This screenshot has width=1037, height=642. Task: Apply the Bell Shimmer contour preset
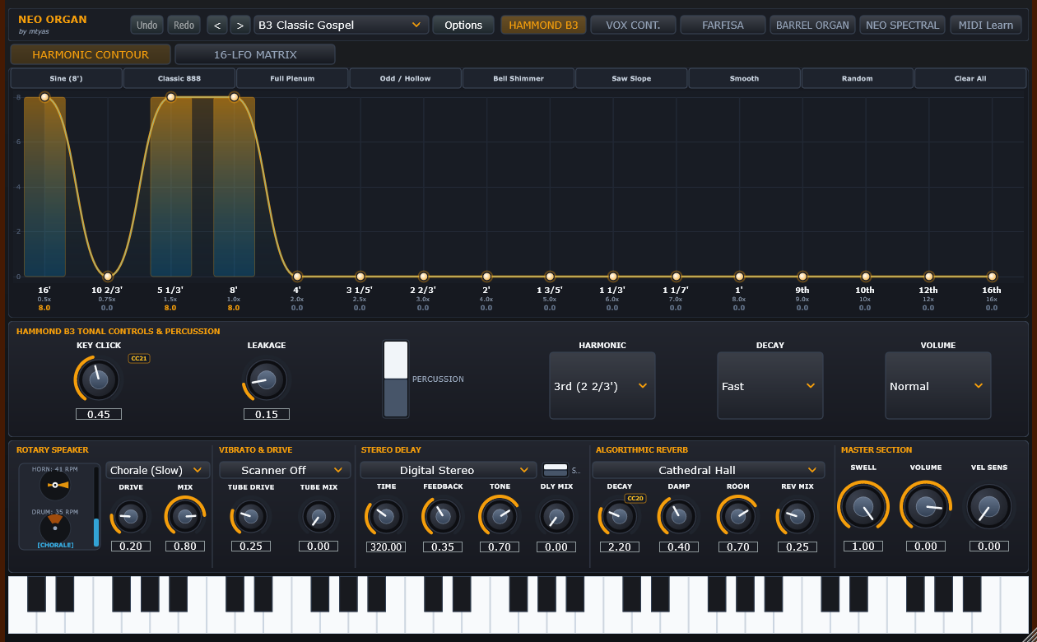518,78
